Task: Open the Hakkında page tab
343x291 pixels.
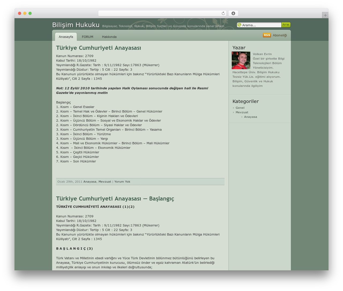Action: click(x=109, y=37)
